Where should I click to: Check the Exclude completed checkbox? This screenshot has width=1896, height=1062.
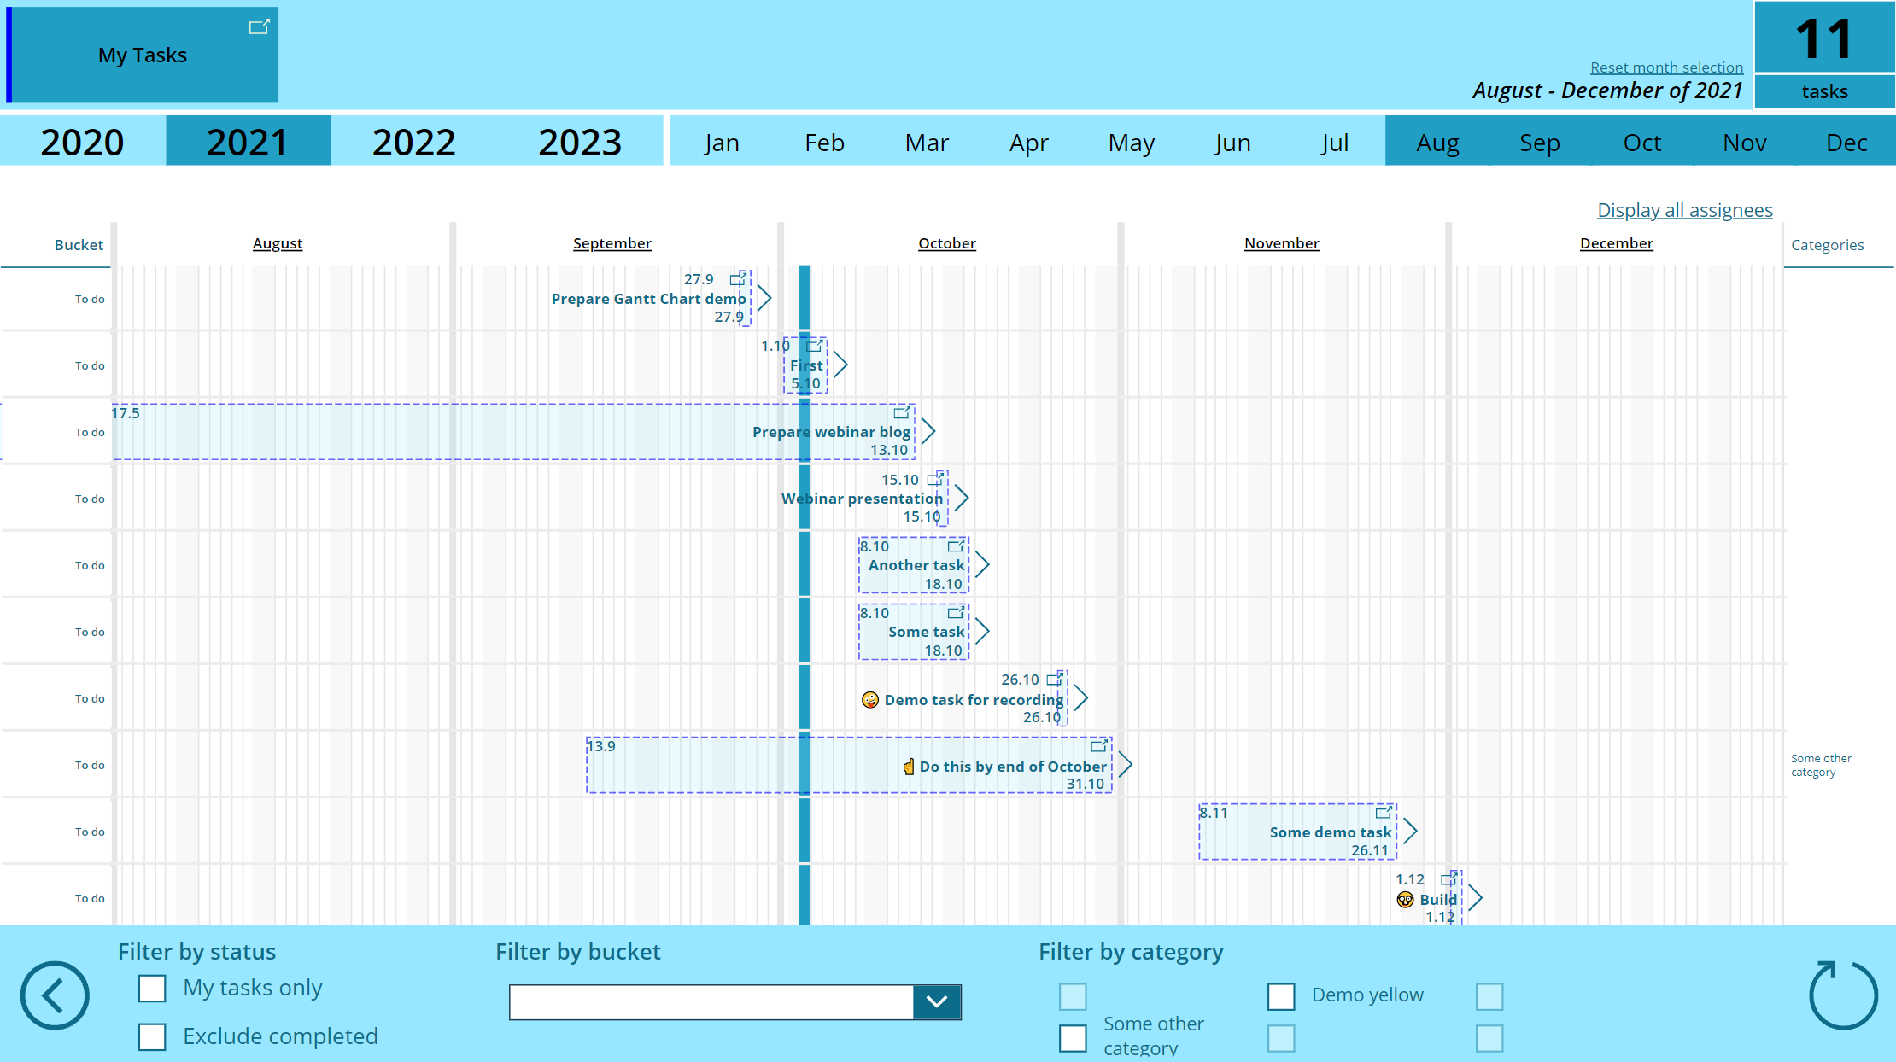coord(152,1036)
